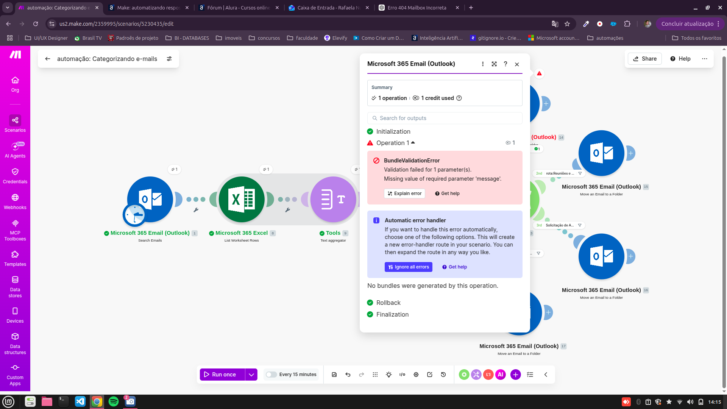Add a module after Outlook module 15
The height and width of the screenshot is (409, 727).
[631, 153]
